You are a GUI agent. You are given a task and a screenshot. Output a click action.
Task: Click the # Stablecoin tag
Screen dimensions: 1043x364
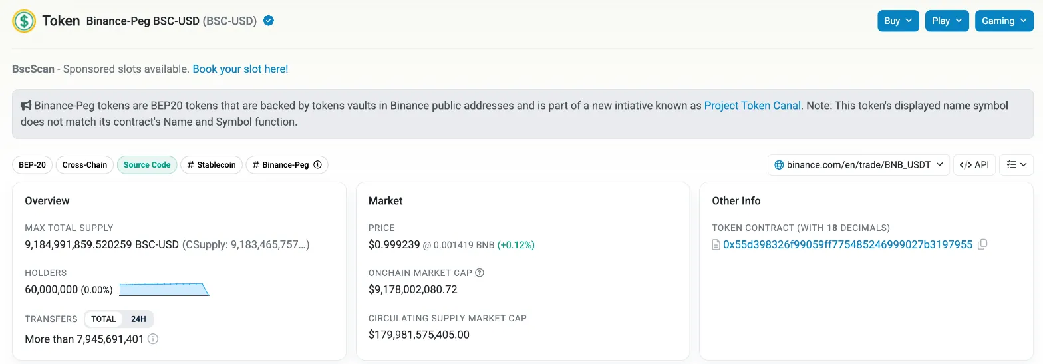212,165
